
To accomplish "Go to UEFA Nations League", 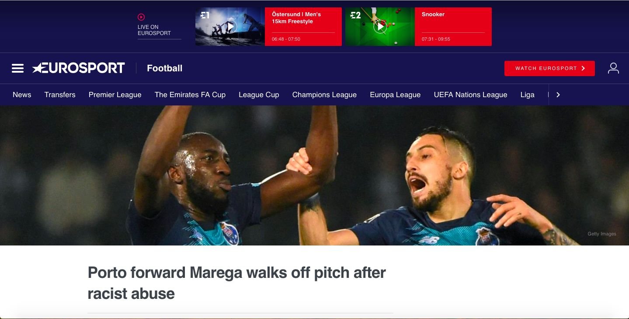I will click(470, 95).
